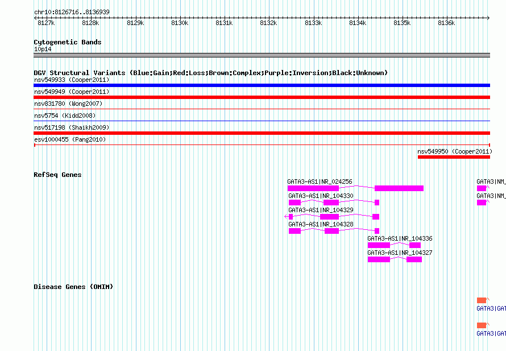
Task: Click the 8130k ruler tick label
Action: click(180, 23)
